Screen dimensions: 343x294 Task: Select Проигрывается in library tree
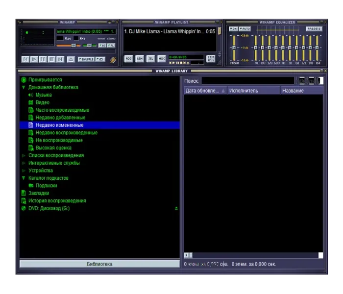[x=45, y=80]
